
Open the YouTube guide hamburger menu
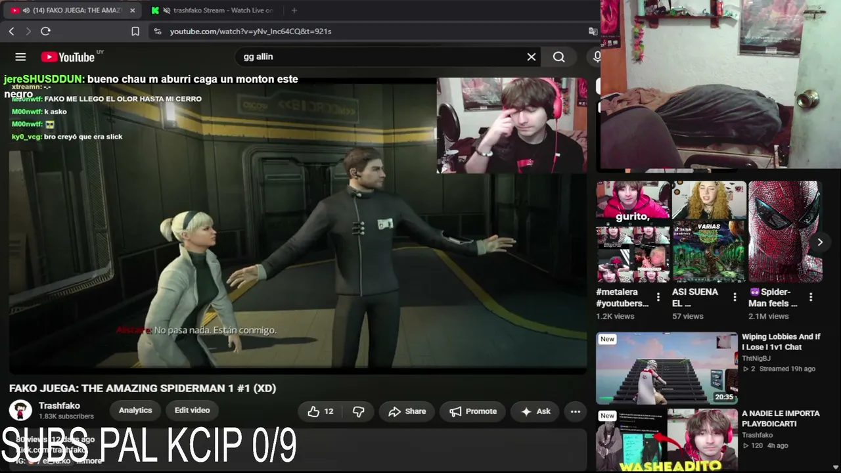pyautogui.click(x=20, y=57)
